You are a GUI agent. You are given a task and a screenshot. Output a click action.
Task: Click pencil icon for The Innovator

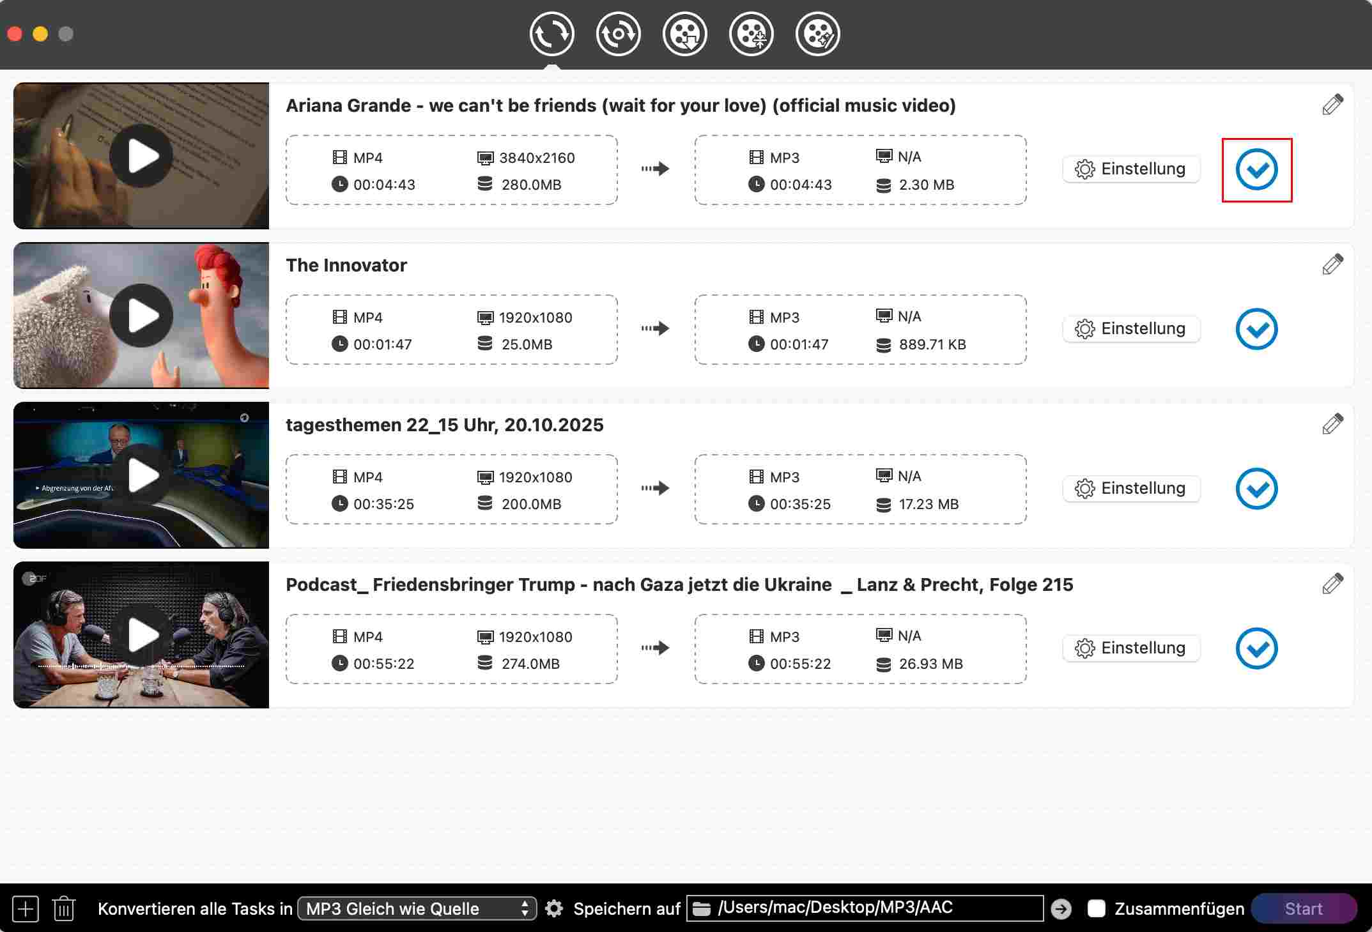(1332, 264)
